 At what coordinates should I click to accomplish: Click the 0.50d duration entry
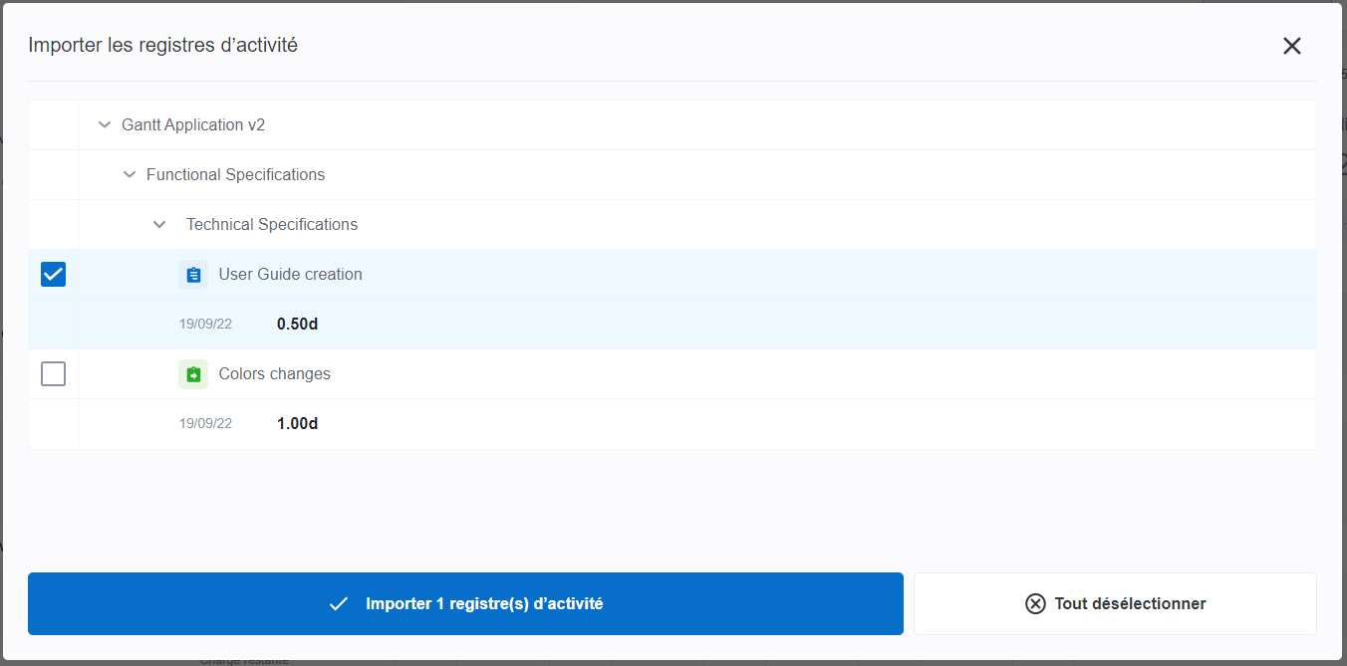pyautogui.click(x=297, y=325)
